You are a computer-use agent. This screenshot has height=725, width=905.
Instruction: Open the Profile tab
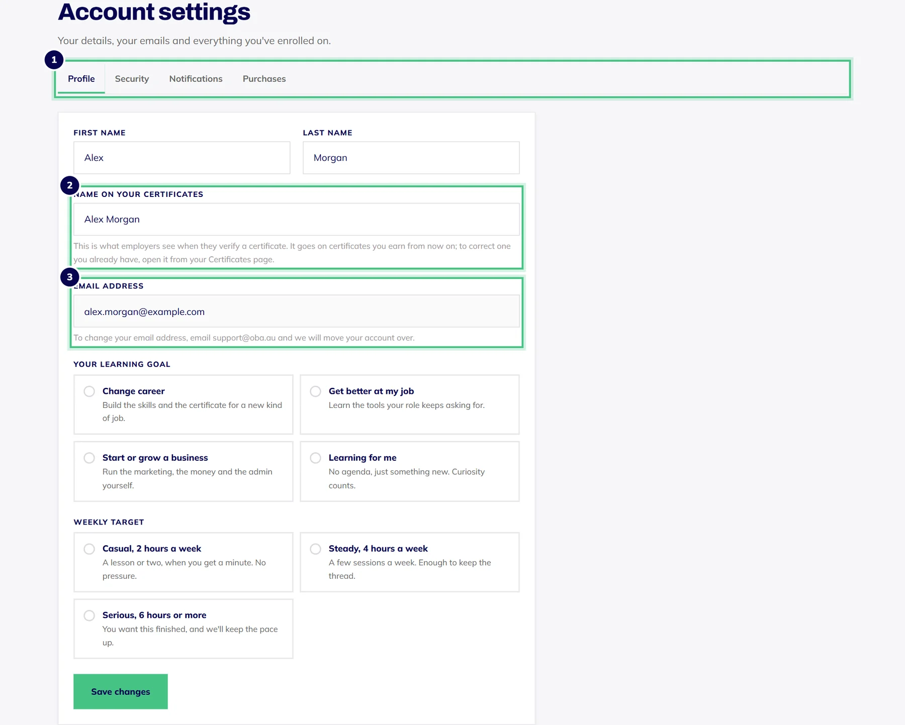point(81,79)
